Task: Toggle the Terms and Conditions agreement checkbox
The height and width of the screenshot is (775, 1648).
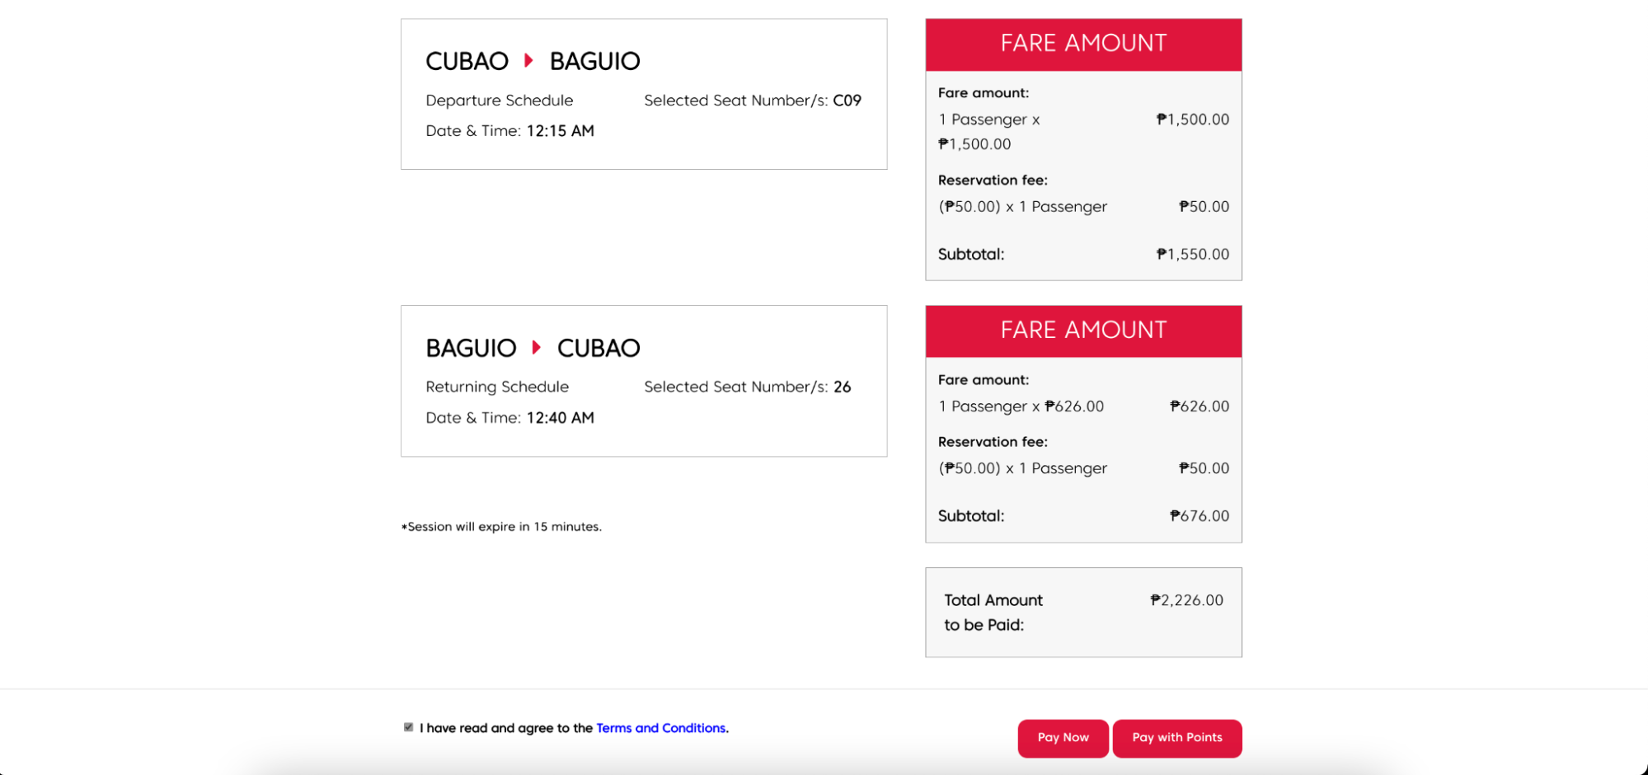Action: pos(408,726)
